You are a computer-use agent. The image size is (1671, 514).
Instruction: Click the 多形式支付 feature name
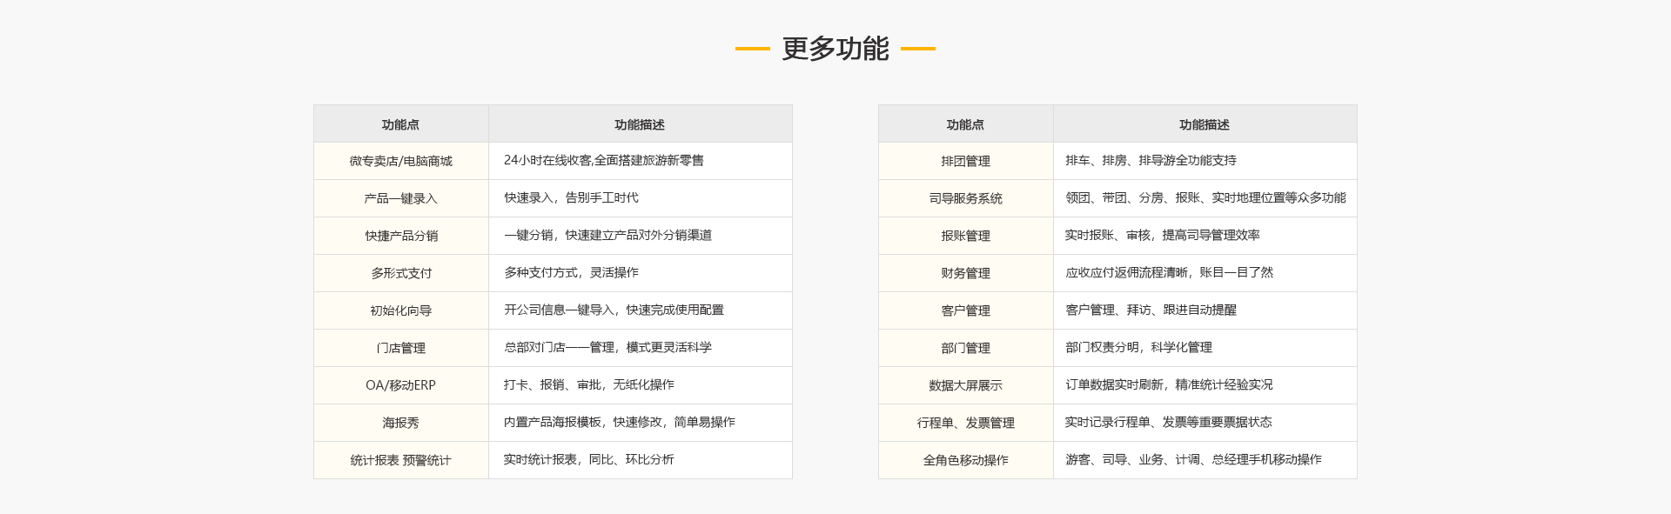point(400,273)
